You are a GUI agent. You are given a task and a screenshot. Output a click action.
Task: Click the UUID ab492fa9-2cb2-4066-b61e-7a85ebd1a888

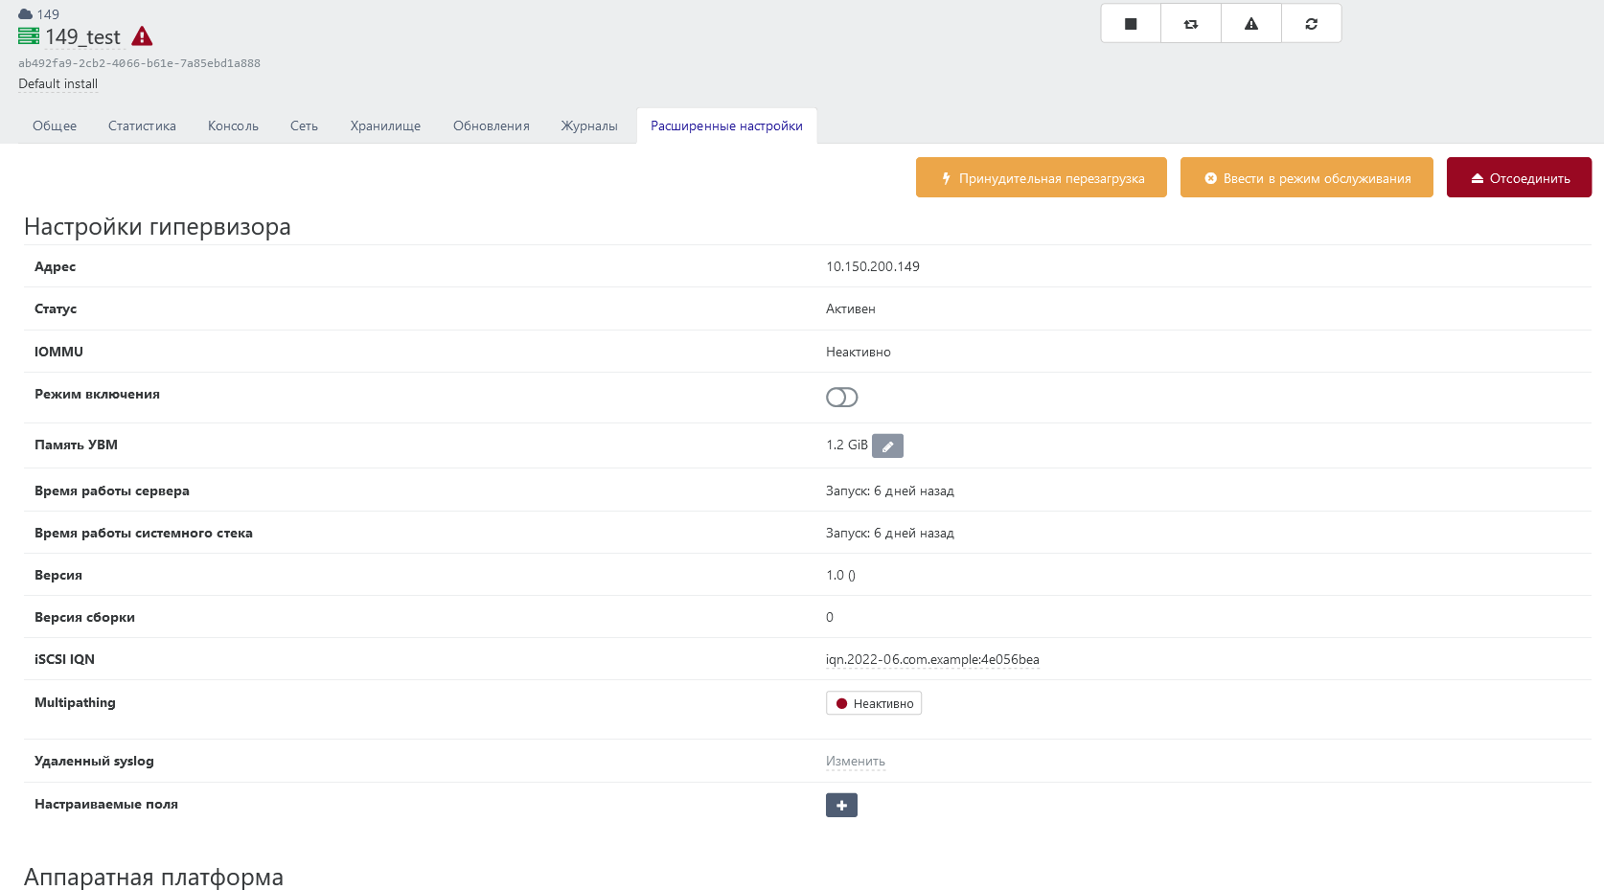click(139, 63)
